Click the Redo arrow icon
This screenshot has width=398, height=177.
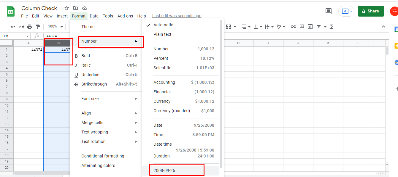(x=21, y=27)
